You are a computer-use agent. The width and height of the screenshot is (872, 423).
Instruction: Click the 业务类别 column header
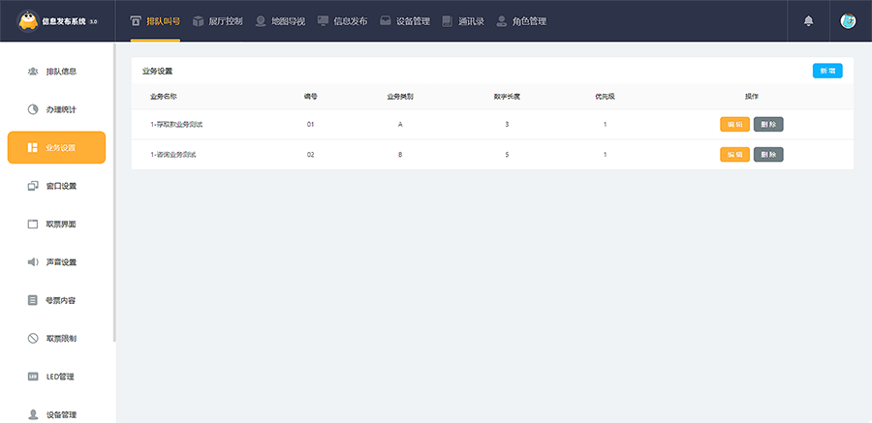click(400, 96)
